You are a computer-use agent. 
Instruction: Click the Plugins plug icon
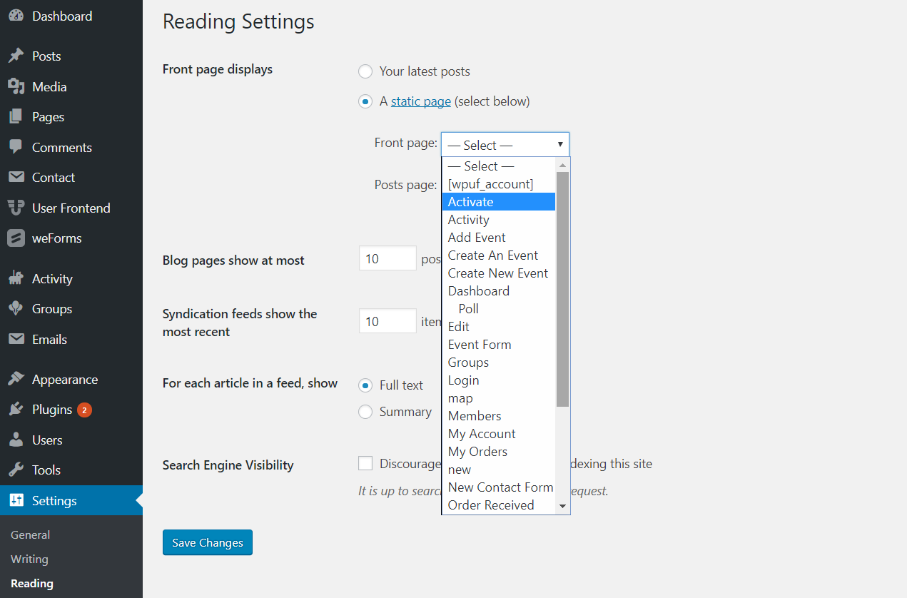click(x=16, y=410)
